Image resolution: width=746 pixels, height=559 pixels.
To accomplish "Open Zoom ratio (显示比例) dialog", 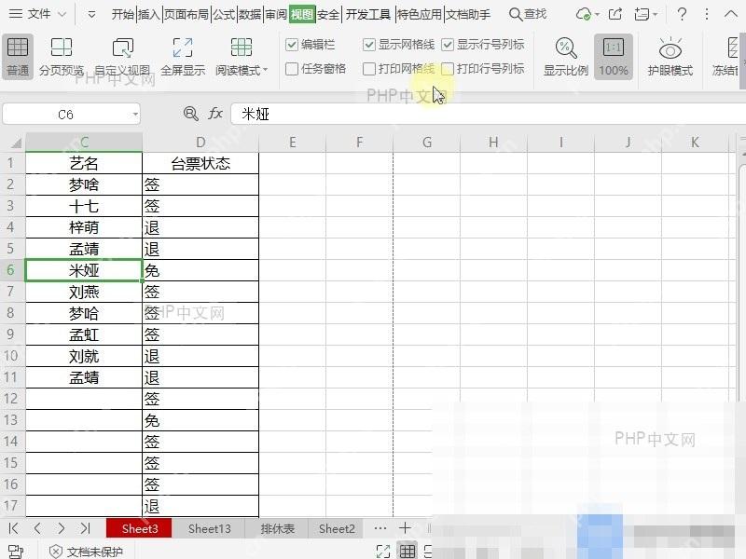I will tap(566, 57).
